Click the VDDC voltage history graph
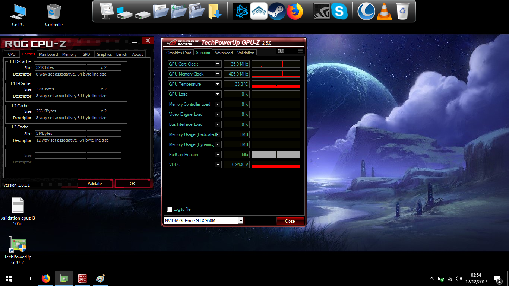The image size is (509, 286). tap(276, 165)
